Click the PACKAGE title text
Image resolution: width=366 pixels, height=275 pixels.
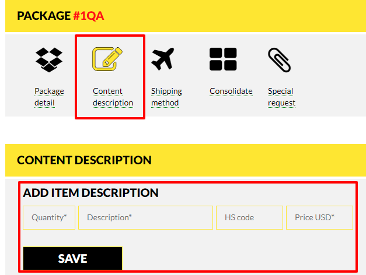[44, 16]
